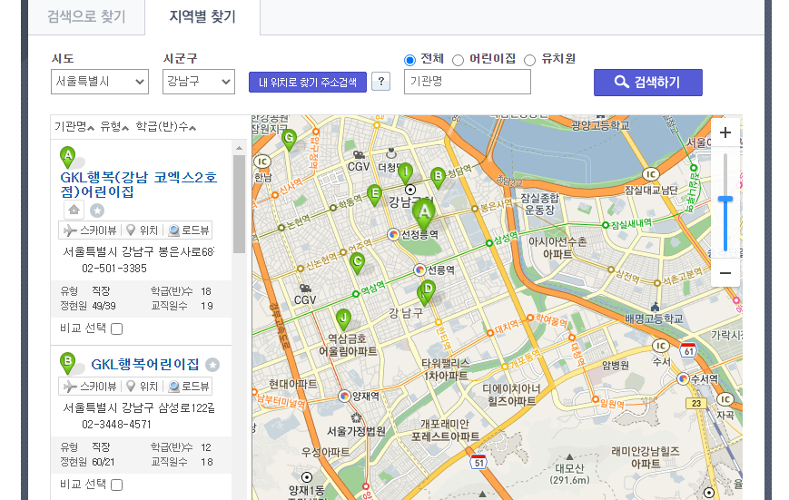The width and height of the screenshot is (789, 500).
Task: Click map marker G
Action: tap(289, 139)
